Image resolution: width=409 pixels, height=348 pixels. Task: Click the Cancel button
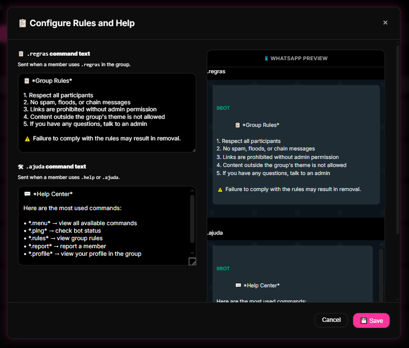[x=331, y=320]
